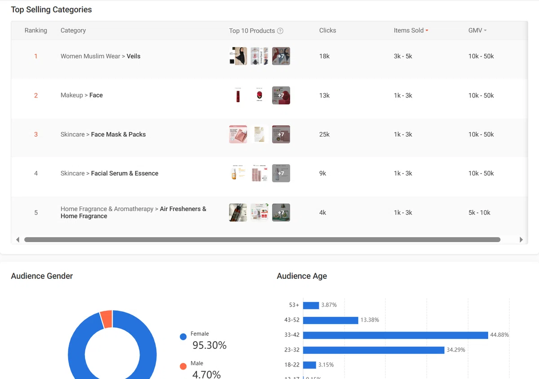Screen dimensions: 539x379
Task: Click ranking number 1
Action: (x=36, y=56)
